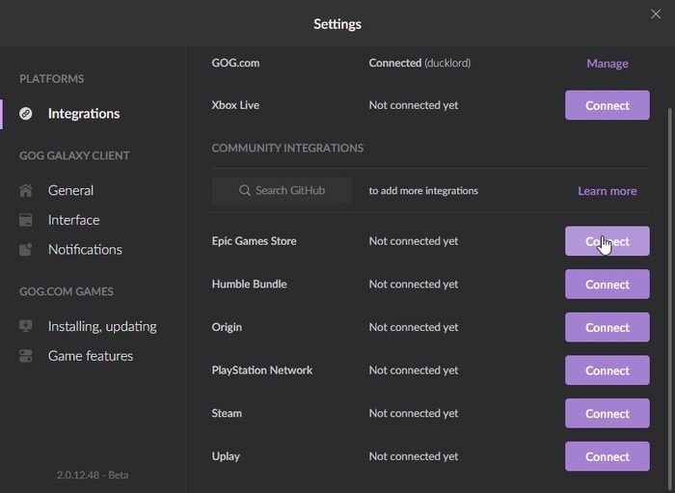Click the GOG GALAXY CLIENT sidebar heading
The image size is (675, 493).
tap(74, 155)
